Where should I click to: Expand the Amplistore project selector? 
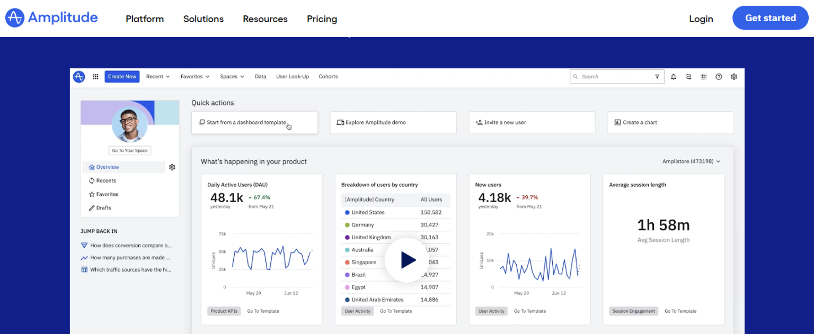click(x=691, y=161)
